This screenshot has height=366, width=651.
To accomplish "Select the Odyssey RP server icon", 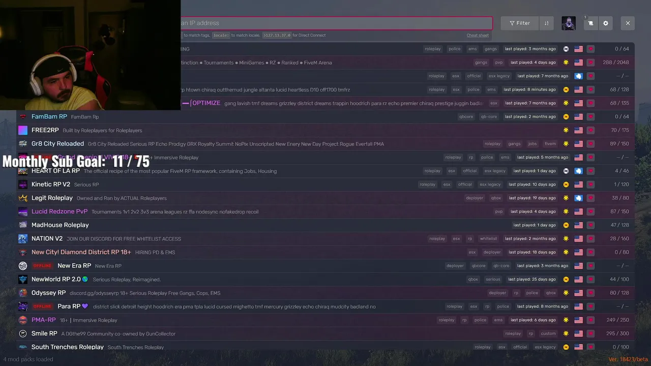I will [x=23, y=293].
